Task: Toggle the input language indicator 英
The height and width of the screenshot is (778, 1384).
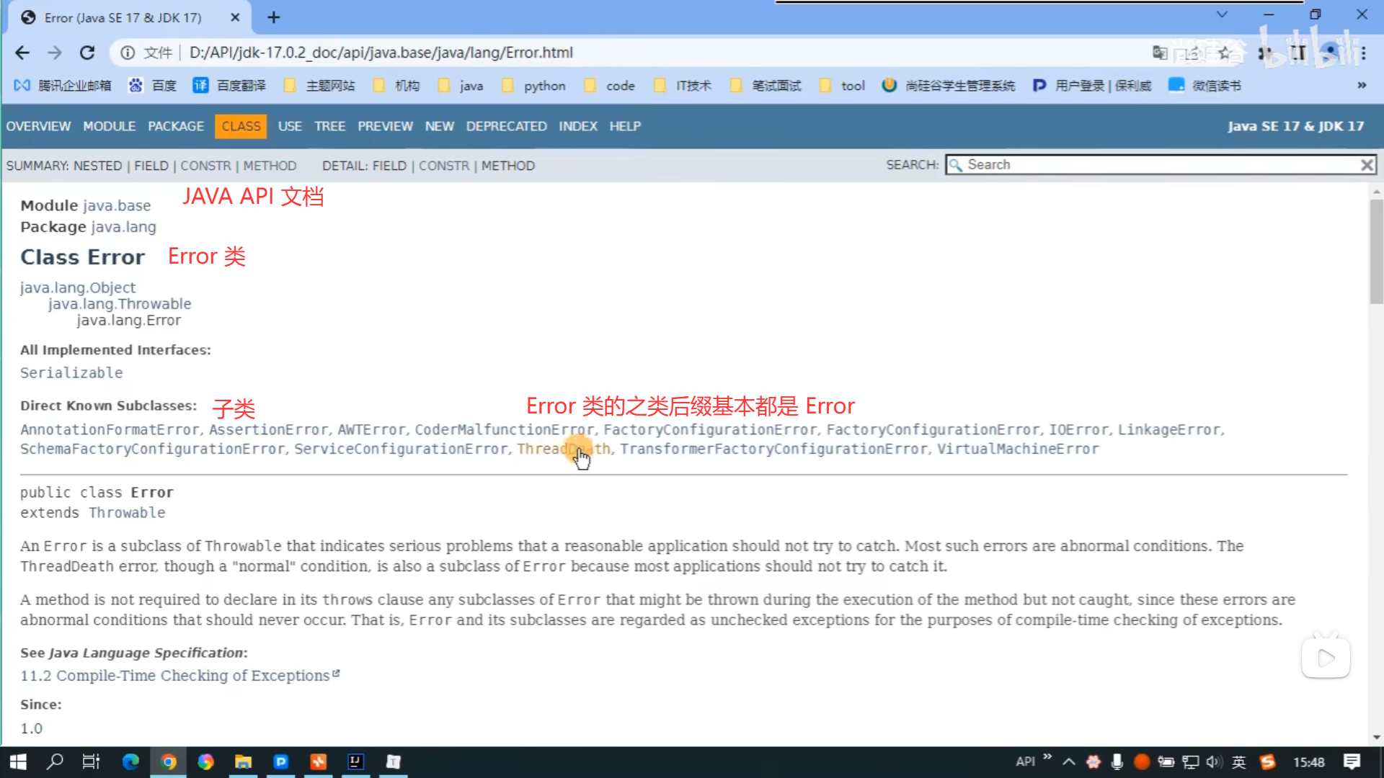Action: pyautogui.click(x=1238, y=761)
